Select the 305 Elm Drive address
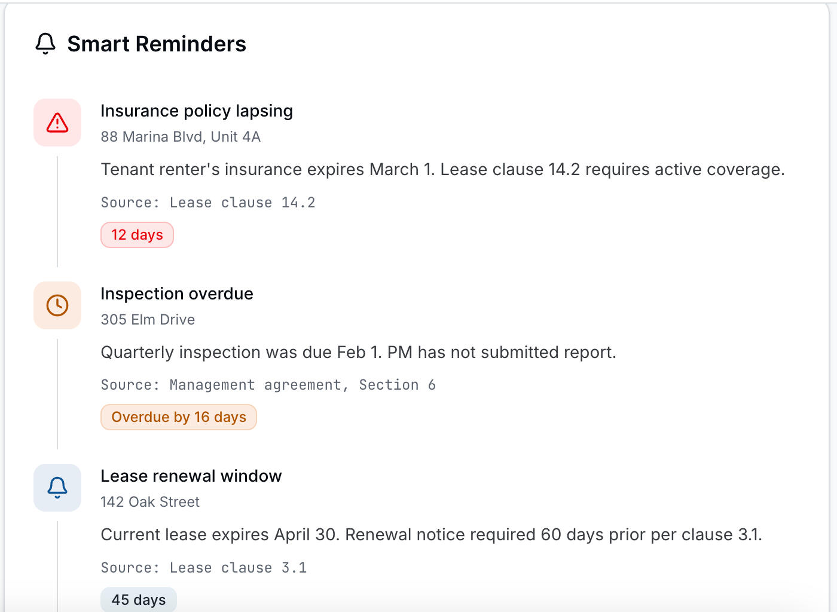Image resolution: width=837 pixels, height=612 pixels. [148, 320]
